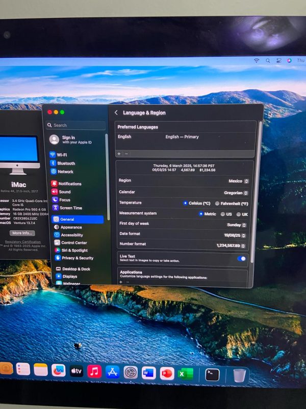Open First day of week dropdown
Screen dimensions: 306x409
pyautogui.click(x=237, y=225)
